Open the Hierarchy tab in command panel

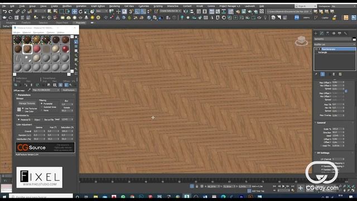pyautogui.click(x=327, y=33)
